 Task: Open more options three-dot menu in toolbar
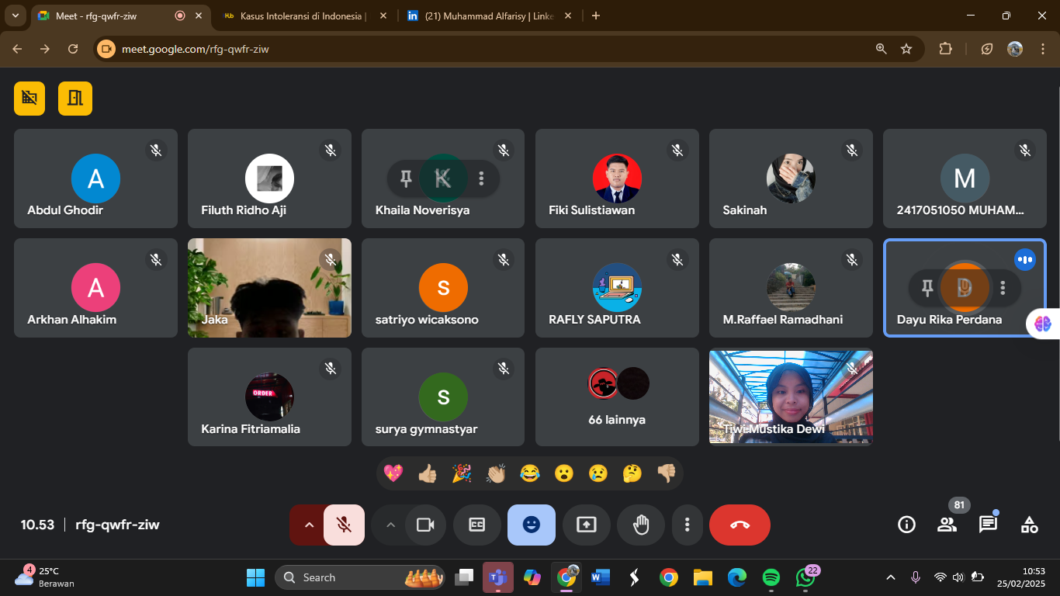pos(687,525)
